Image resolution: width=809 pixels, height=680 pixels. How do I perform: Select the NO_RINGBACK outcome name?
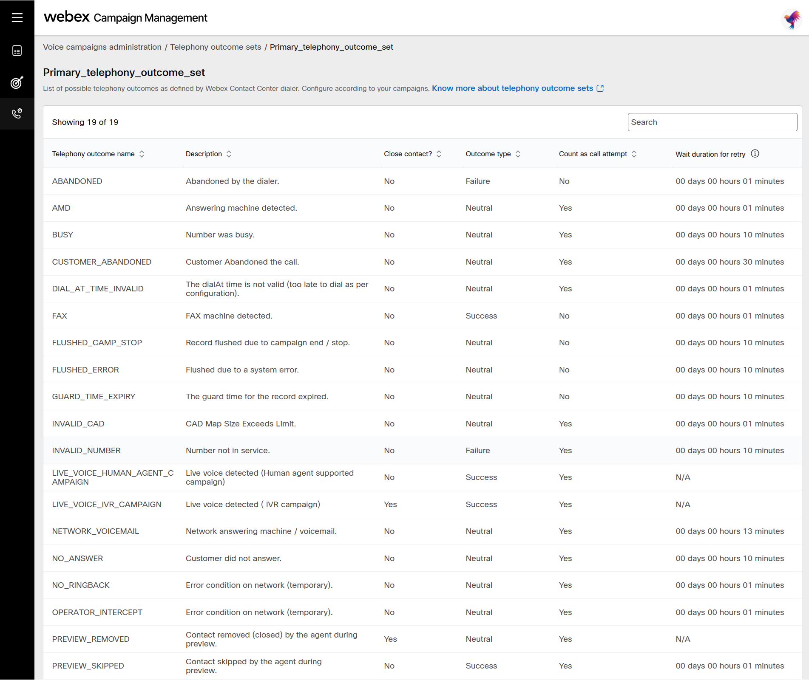81,585
